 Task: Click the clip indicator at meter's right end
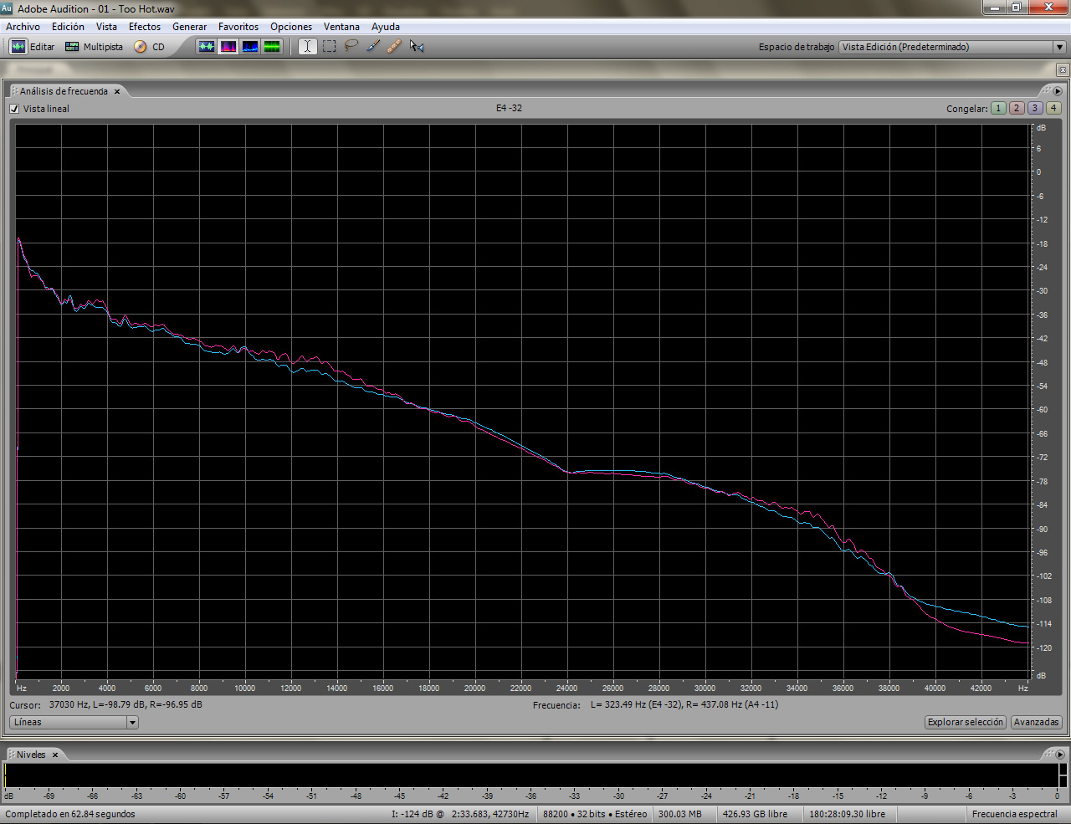pos(1063,775)
